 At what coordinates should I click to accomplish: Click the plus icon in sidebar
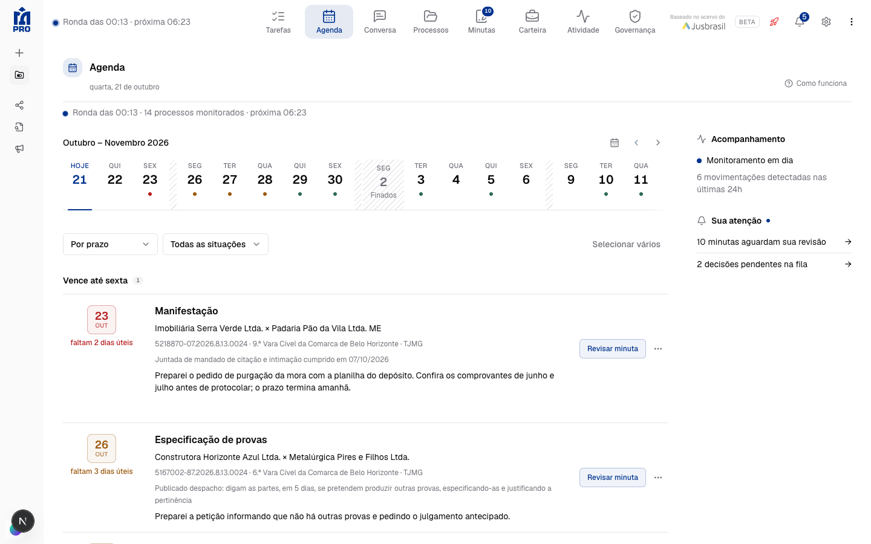(x=19, y=53)
